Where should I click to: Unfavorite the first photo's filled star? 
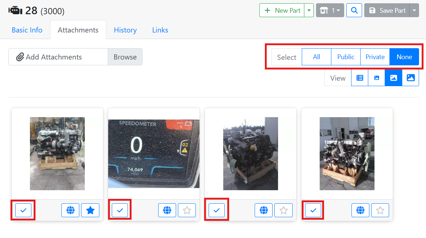pos(90,210)
